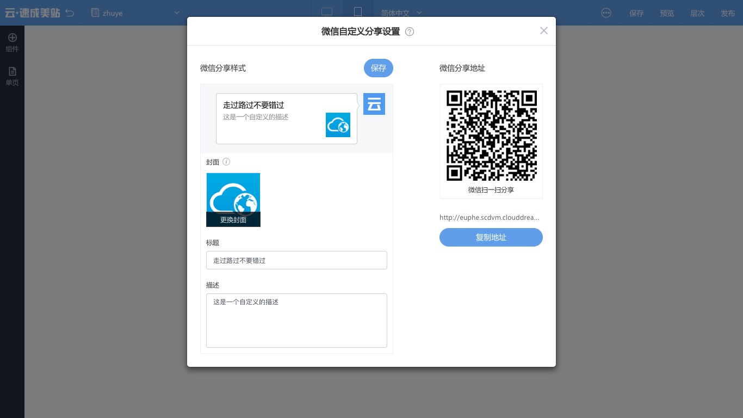743x418 pixels.
Task: Click inside the 标题 title input field
Action: pyautogui.click(x=296, y=260)
